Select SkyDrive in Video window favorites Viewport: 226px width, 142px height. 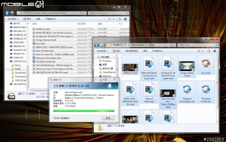(x=105, y=76)
